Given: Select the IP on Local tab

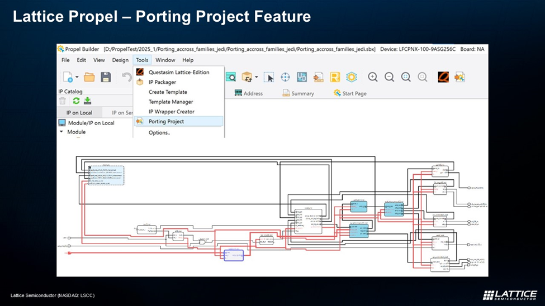Looking at the screenshot, I should coord(79,113).
